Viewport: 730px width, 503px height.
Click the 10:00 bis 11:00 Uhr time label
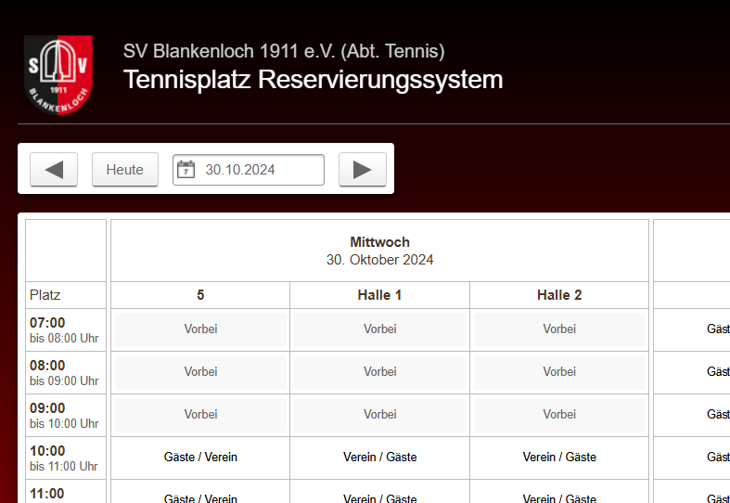pyautogui.click(x=64, y=458)
